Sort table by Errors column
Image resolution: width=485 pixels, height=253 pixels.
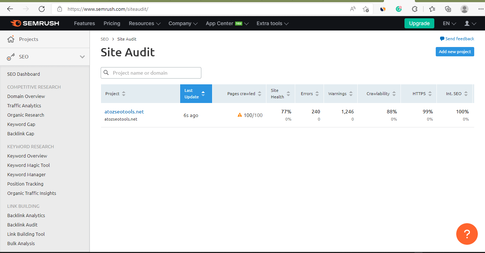click(310, 94)
